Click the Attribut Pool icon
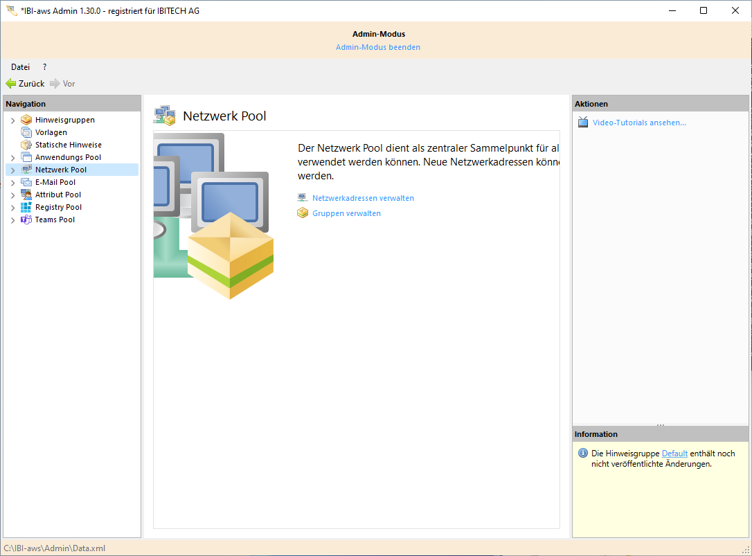The height and width of the screenshot is (556, 752). [x=26, y=195]
